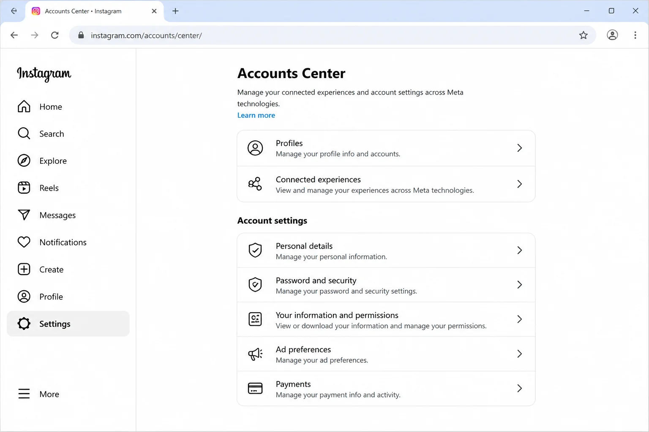The height and width of the screenshot is (432, 649).
Task: Open Payments row title
Action: [x=293, y=384]
